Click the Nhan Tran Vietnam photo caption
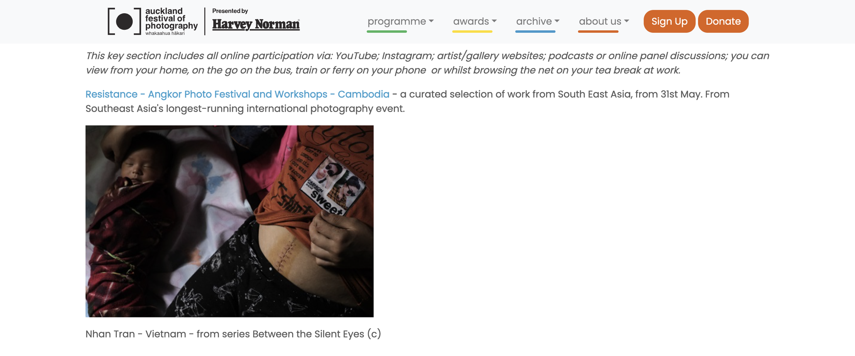This screenshot has height=356, width=855. [233, 334]
